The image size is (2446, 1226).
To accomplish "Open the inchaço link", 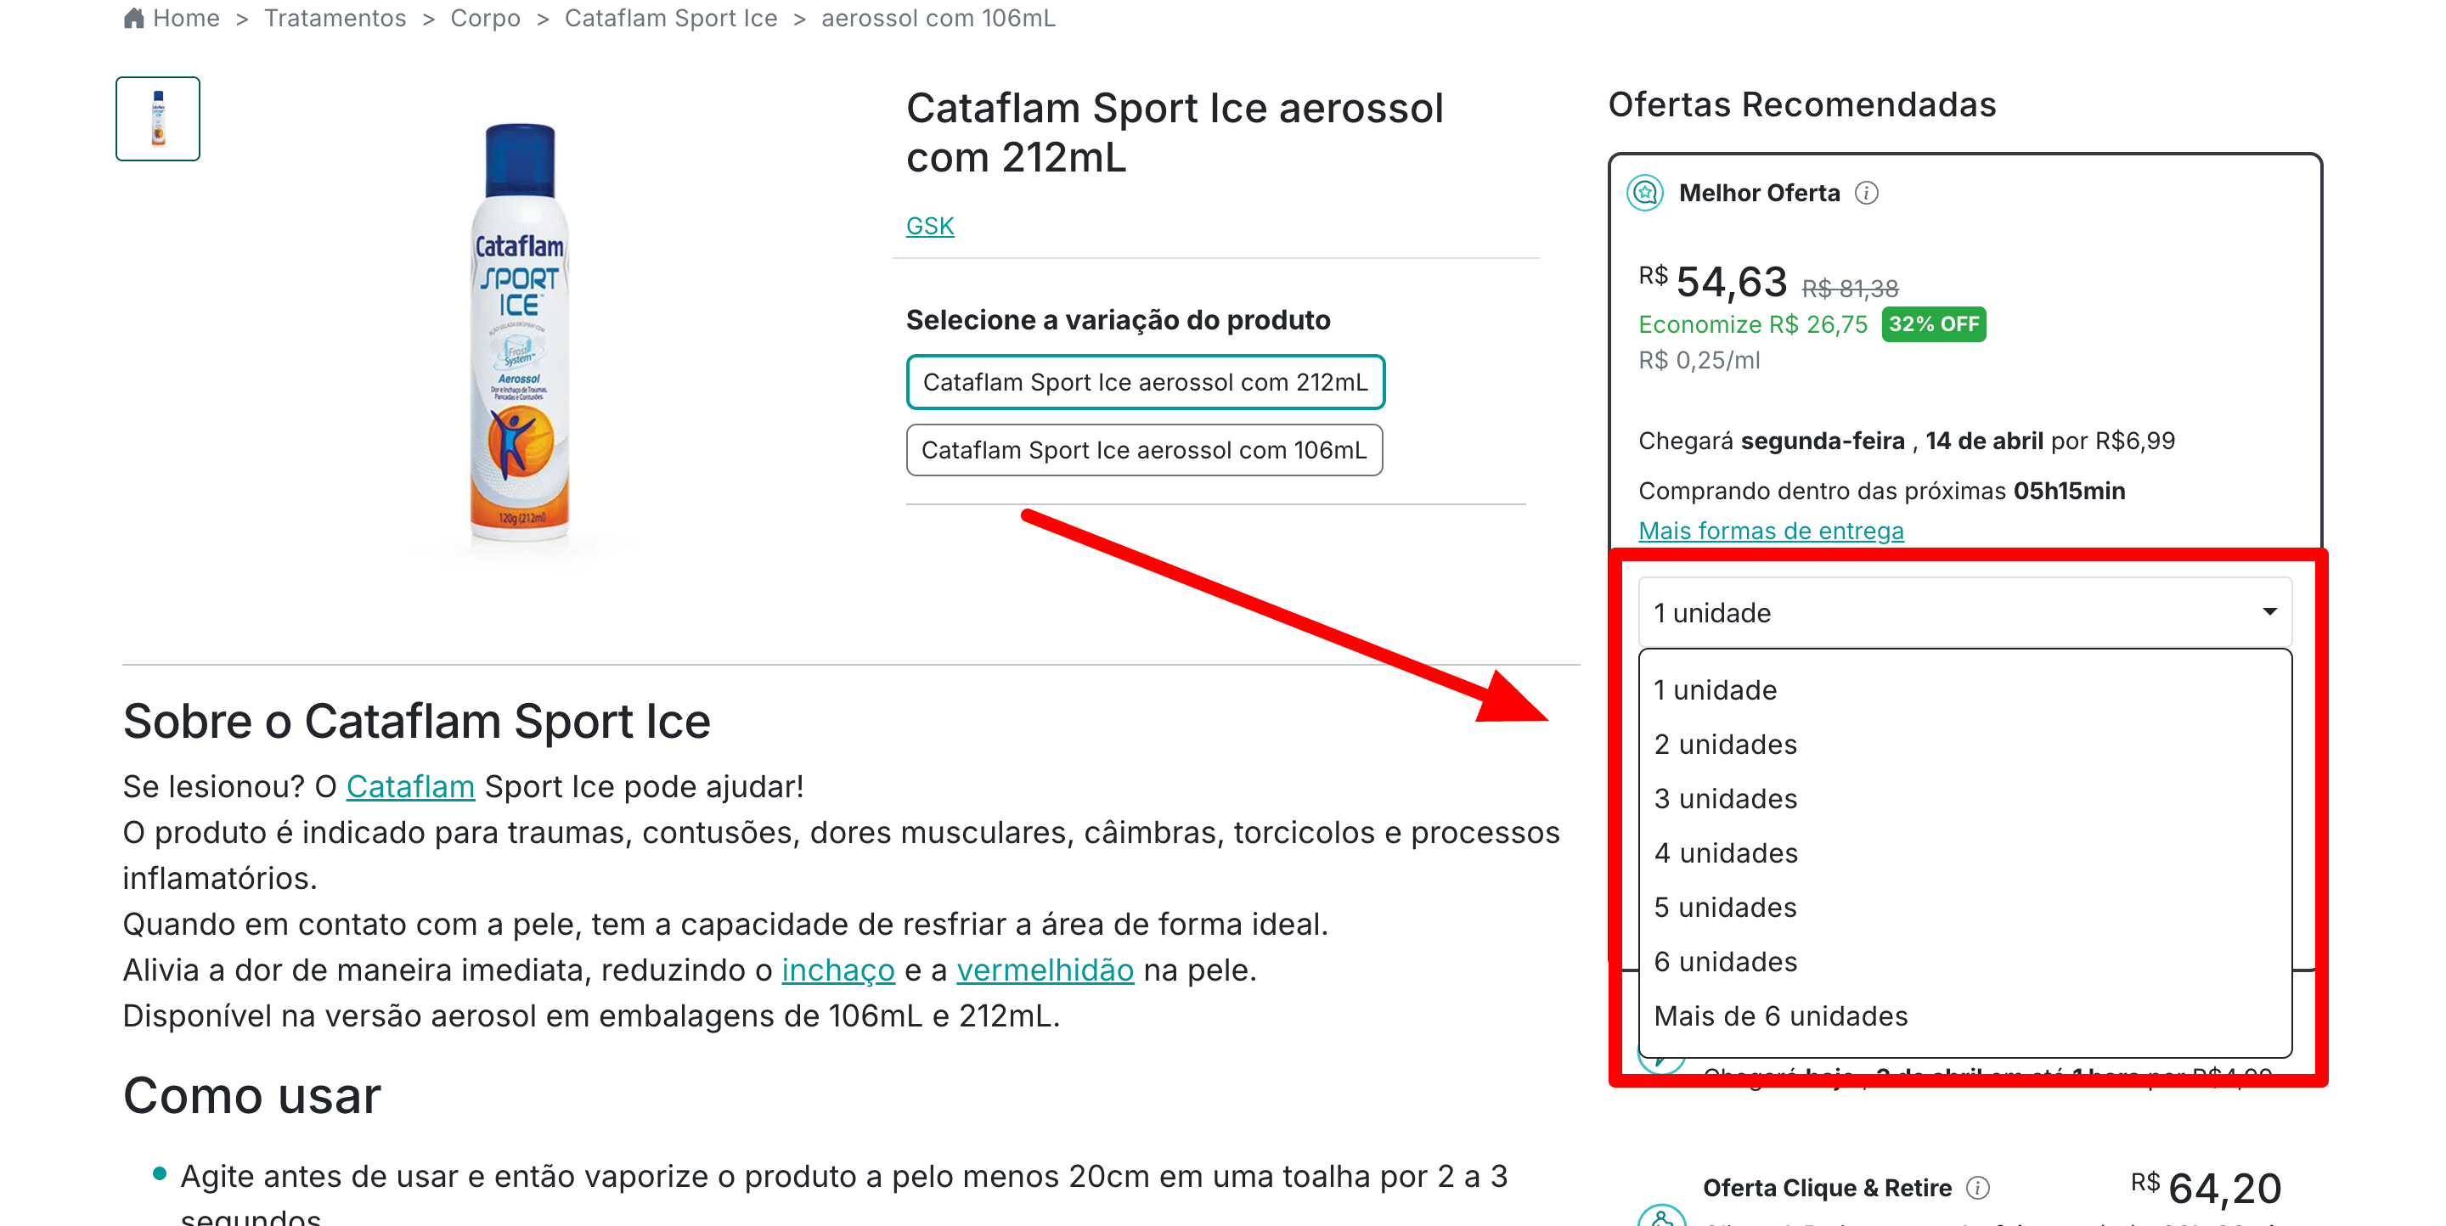I will point(837,970).
